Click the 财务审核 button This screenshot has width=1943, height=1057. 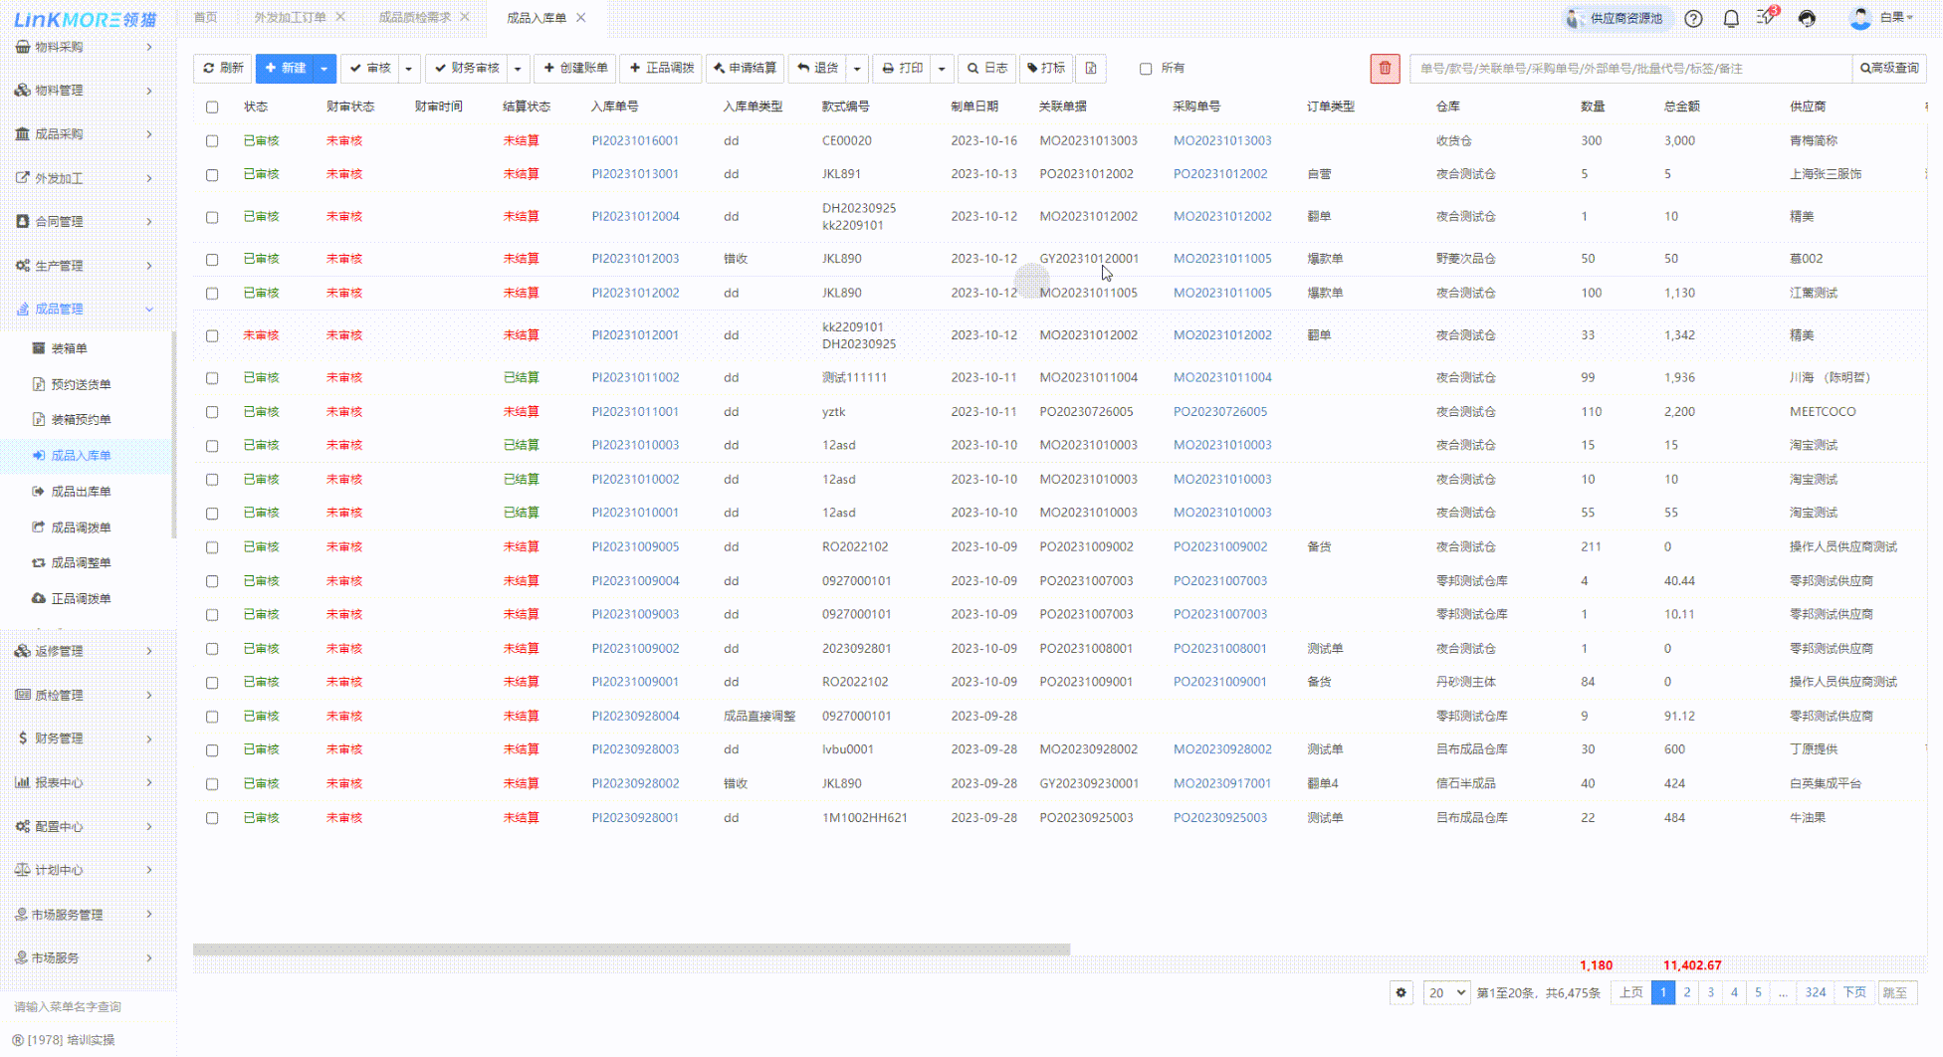(467, 68)
